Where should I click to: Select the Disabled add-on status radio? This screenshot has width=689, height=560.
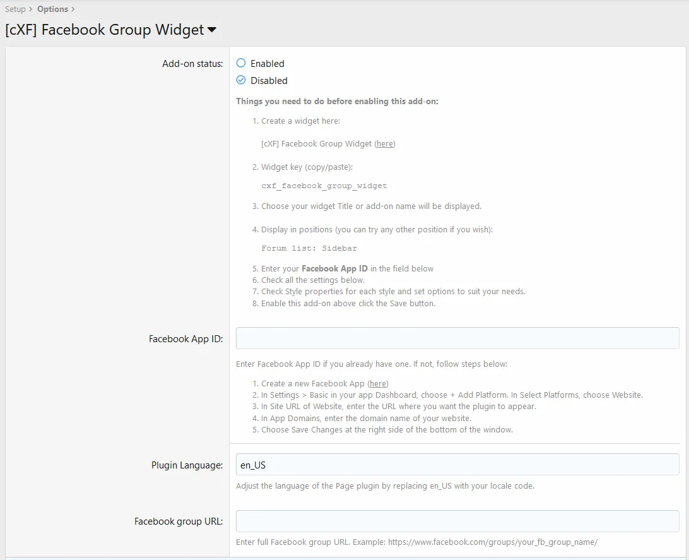(x=241, y=80)
